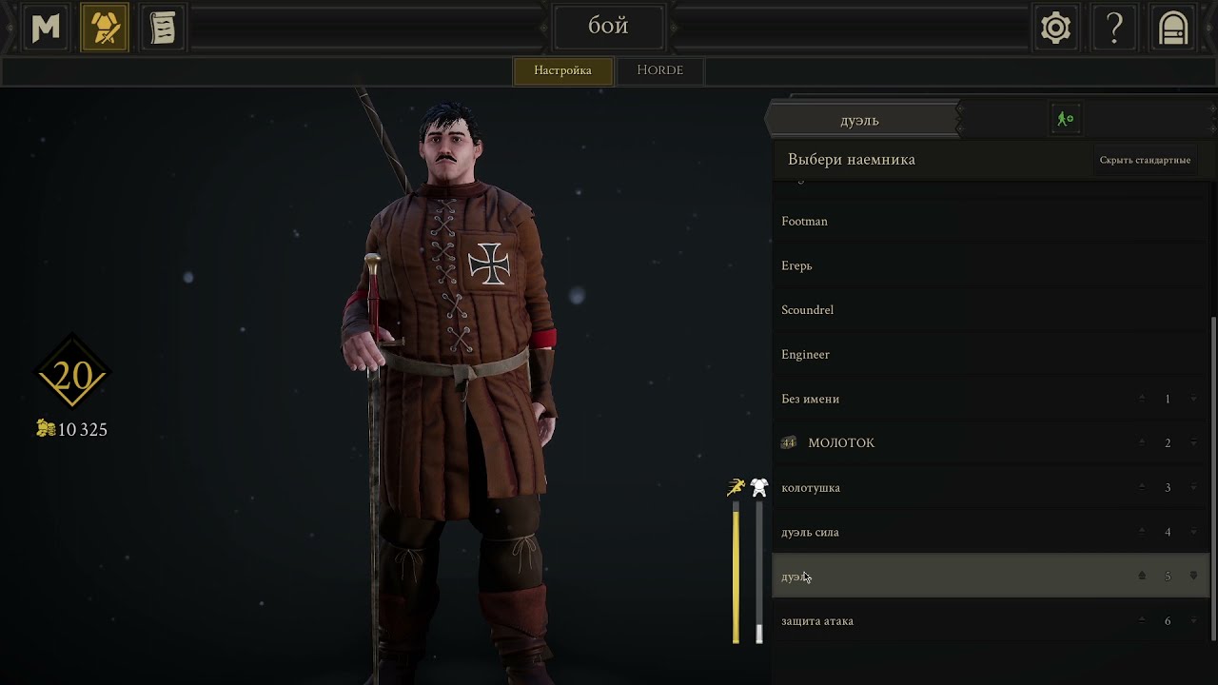Click the green add mercenary icon
Viewport: 1218px width, 685px height.
coord(1065,119)
